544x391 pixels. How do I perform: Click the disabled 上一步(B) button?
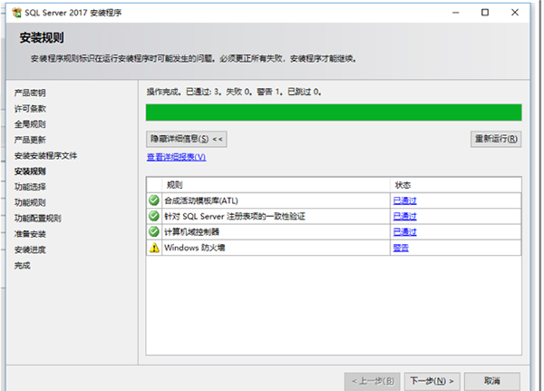click(x=373, y=381)
